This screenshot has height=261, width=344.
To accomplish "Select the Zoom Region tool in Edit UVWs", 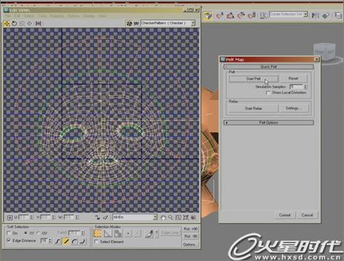I will pyautogui.click(x=178, y=218).
